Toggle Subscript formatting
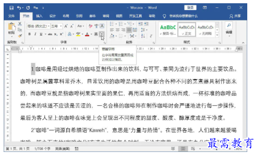The width and height of the screenshot is (257, 156). coord(56,34)
